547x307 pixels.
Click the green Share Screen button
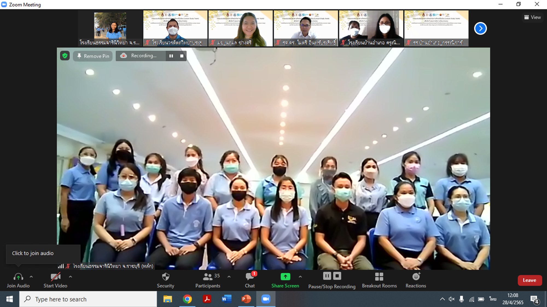285,280
